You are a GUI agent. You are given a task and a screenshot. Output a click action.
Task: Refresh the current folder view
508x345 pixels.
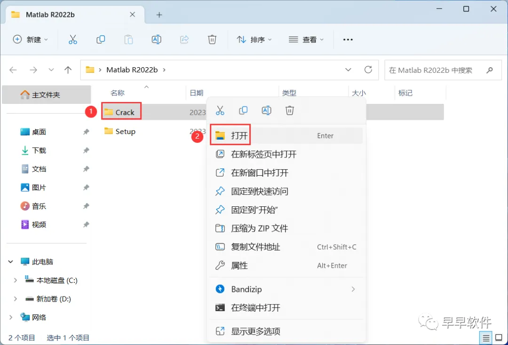tap(368, 70)
